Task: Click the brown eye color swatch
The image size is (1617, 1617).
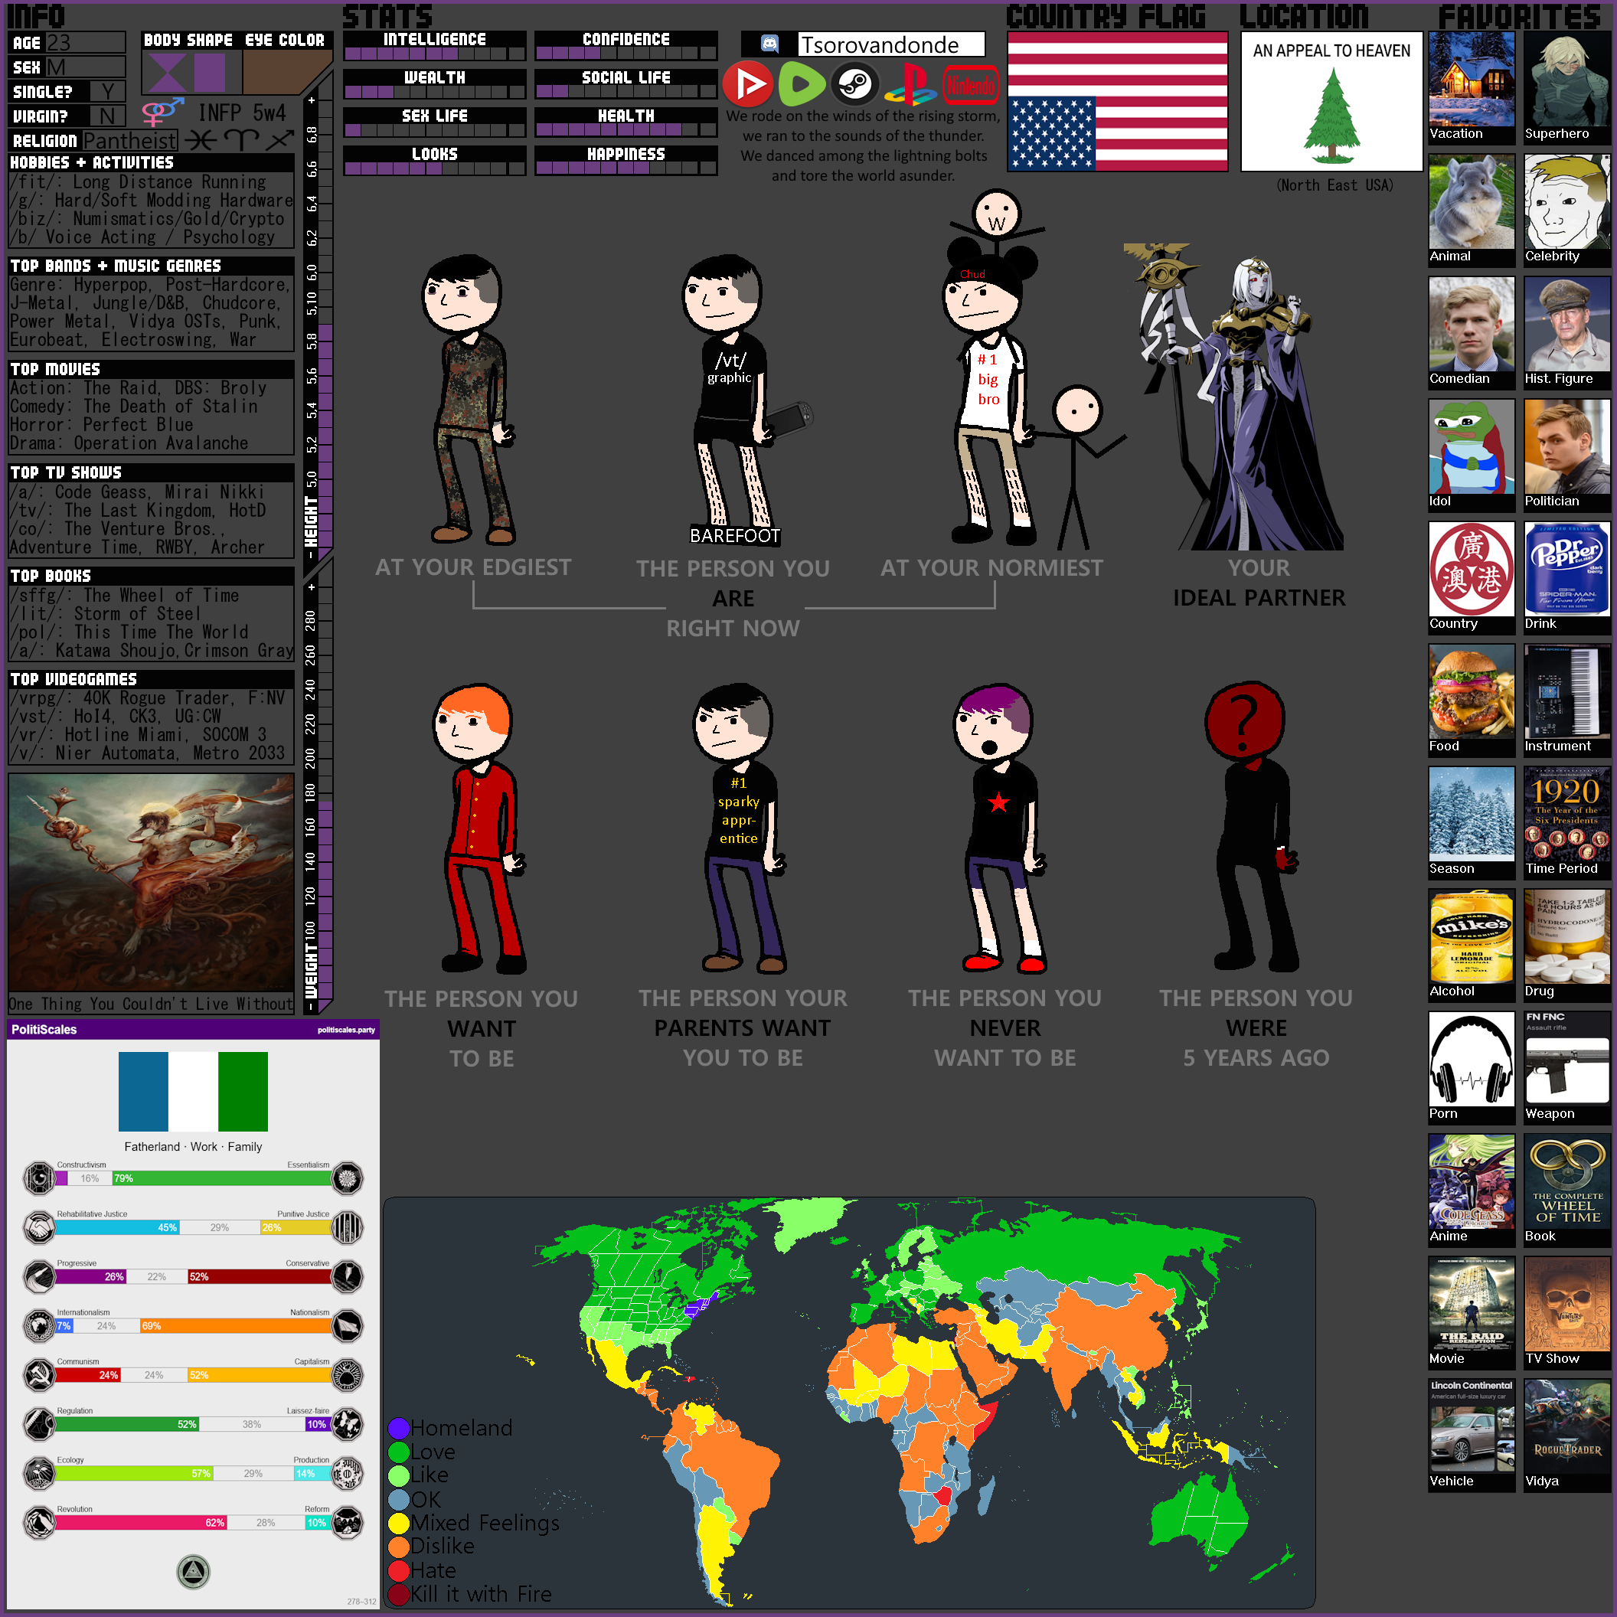Action: [x=287, y=72]
